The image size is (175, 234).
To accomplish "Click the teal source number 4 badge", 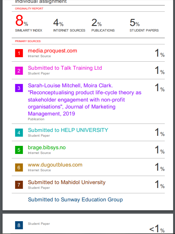I will (19, 133).
